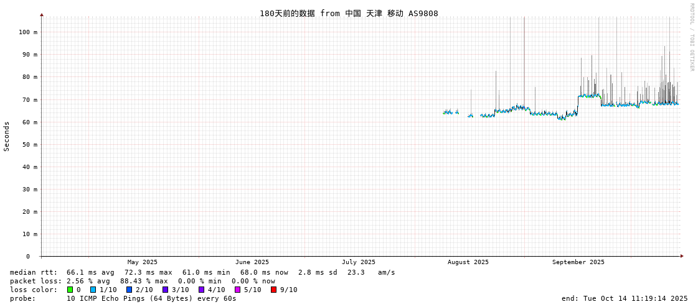Click the arrow at the x-axis right end

(x=682, y=256)
